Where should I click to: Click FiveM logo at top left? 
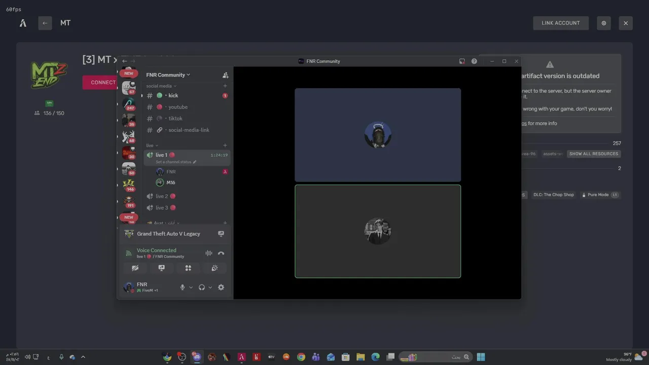coord(23,23)
